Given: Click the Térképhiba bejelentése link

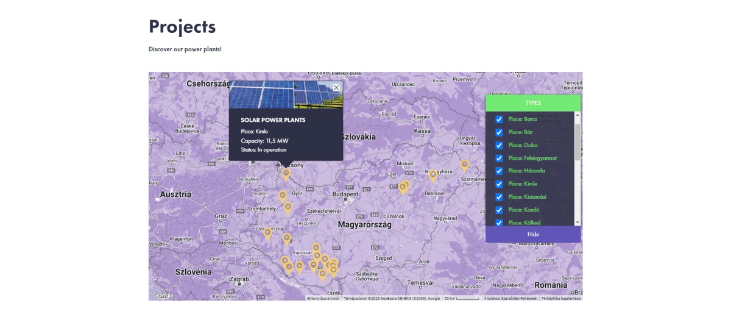Looking at the screenshot, I should point(561,298).
